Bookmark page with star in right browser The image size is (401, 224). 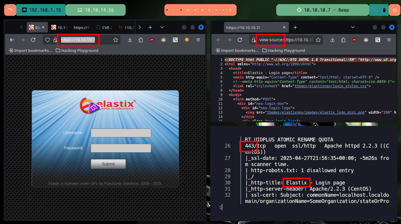click(318, 40)
